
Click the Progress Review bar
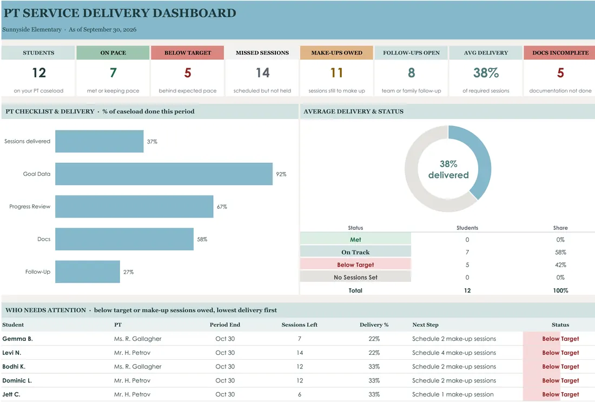pyautogui.click(x=134, y=207)
